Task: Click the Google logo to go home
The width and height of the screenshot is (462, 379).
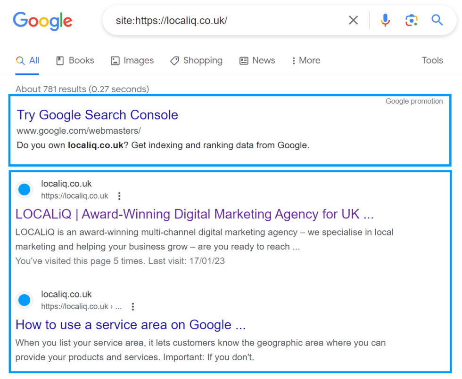Action: point(42,21)
